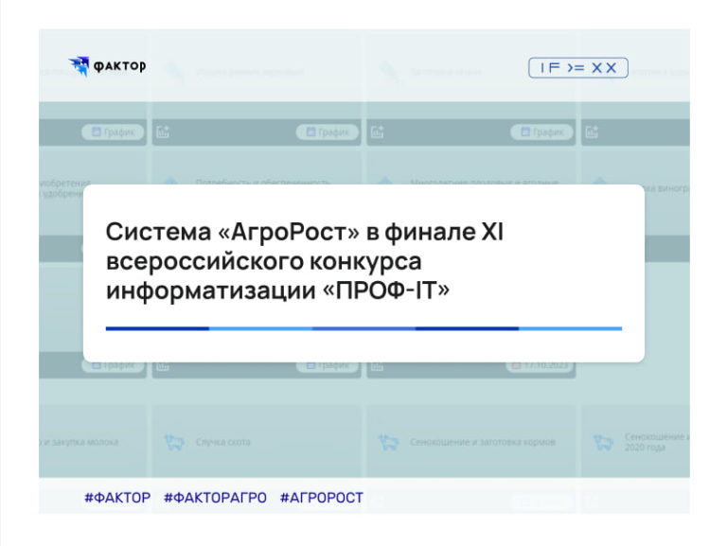Follow the #ФАКТОРАГРО hashtag
Screen dimensions: 727x546
[215, 498]
